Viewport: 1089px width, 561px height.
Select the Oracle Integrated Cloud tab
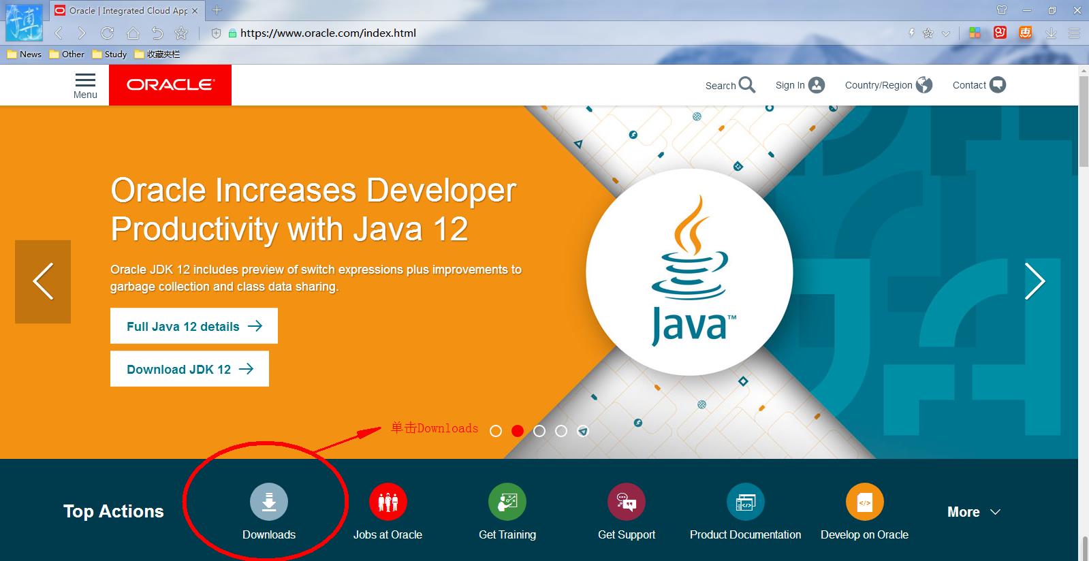coord(127,10)
